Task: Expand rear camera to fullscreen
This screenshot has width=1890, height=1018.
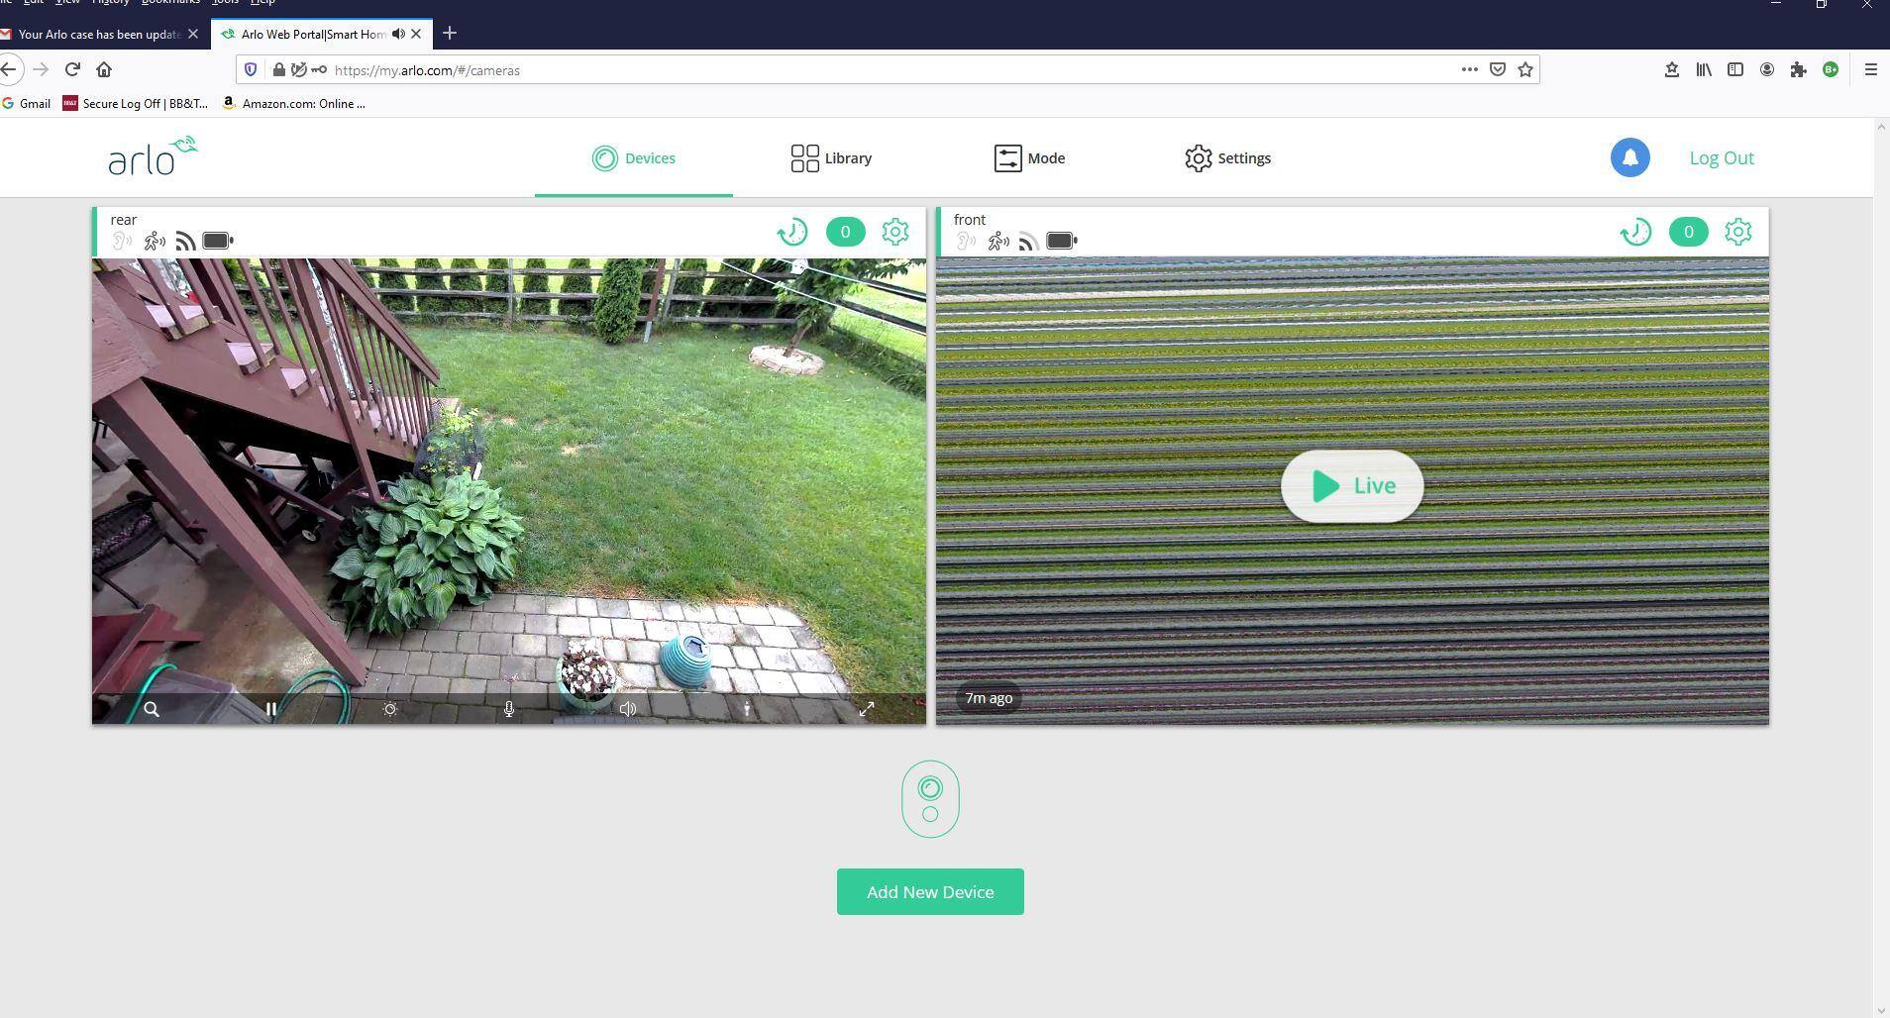Action: [866, 709]
